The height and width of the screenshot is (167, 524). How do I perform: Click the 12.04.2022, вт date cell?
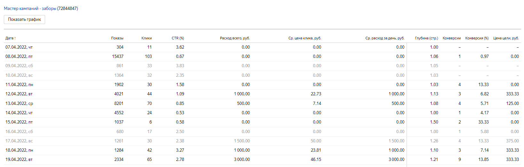coord(19,94)
